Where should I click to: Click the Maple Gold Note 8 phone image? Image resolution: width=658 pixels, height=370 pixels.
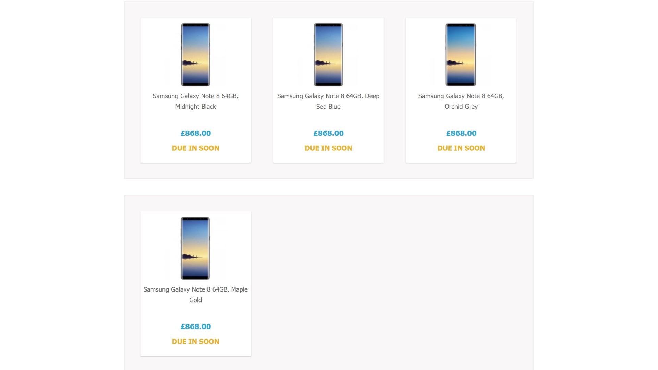point(195,248)
